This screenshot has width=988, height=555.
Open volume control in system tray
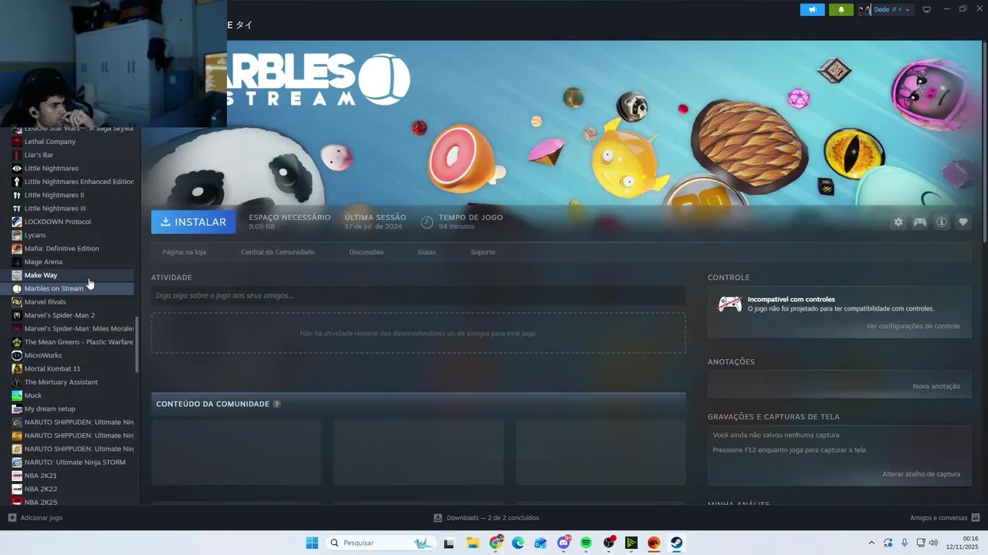pyautogui.click(x=933, y=543)
